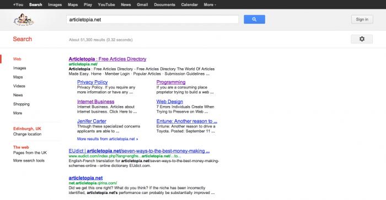Open the Jenifer Carter sitelink
This screenshot has width=386, height=200.
coord(92,121)
